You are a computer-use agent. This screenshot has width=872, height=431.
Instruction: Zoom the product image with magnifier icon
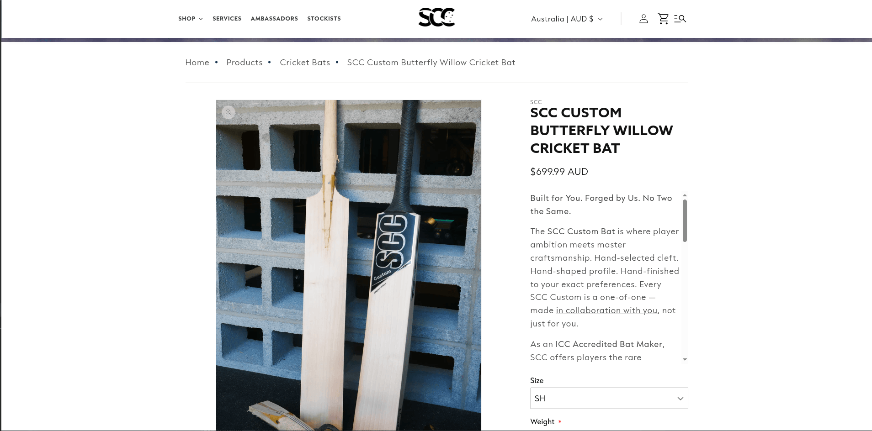pyautogui.click(x=228, y=112)
